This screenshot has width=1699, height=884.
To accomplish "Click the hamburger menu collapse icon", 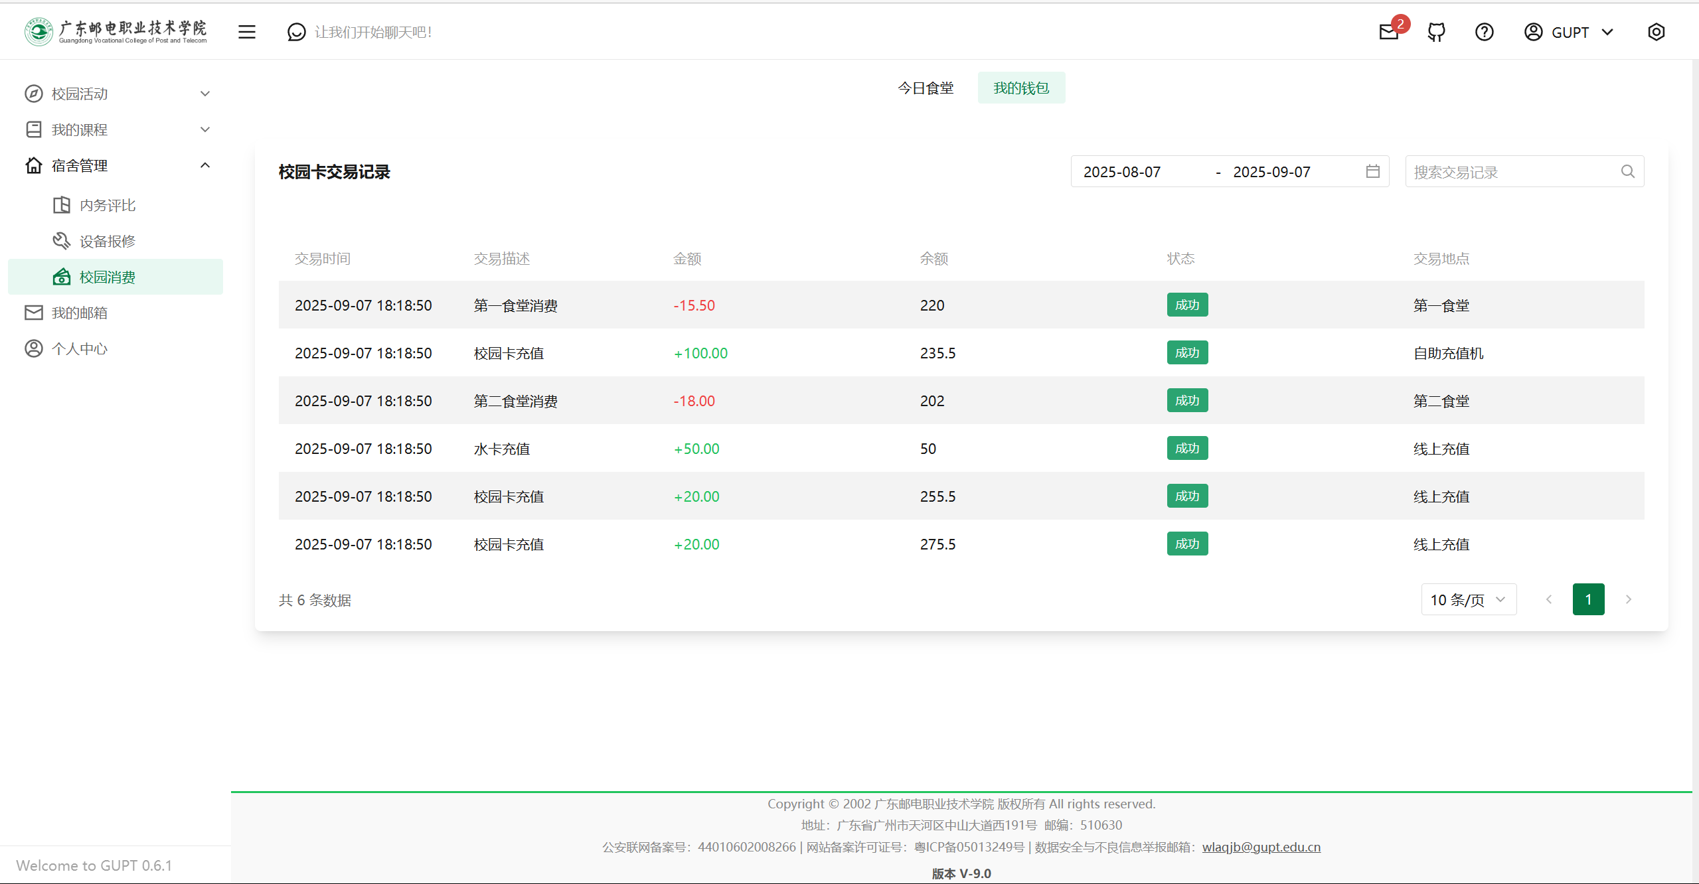I will tap(247, 32).
